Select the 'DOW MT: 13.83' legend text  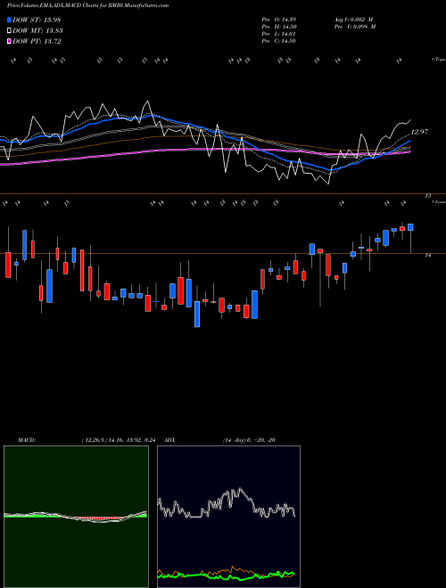point(37,31)
